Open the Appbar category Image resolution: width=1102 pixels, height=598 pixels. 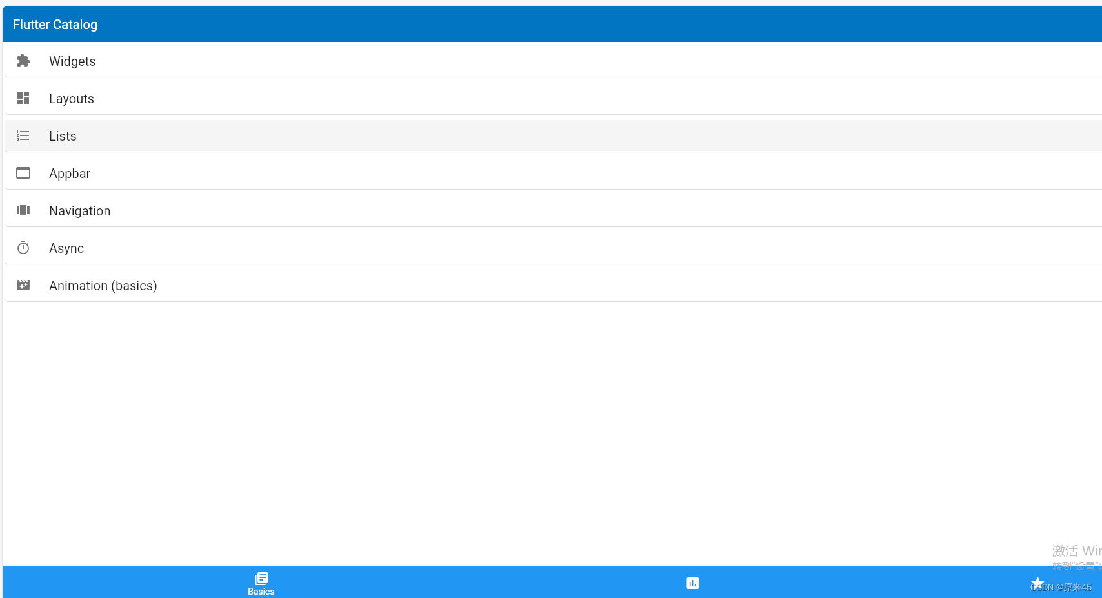pos(554,173)
